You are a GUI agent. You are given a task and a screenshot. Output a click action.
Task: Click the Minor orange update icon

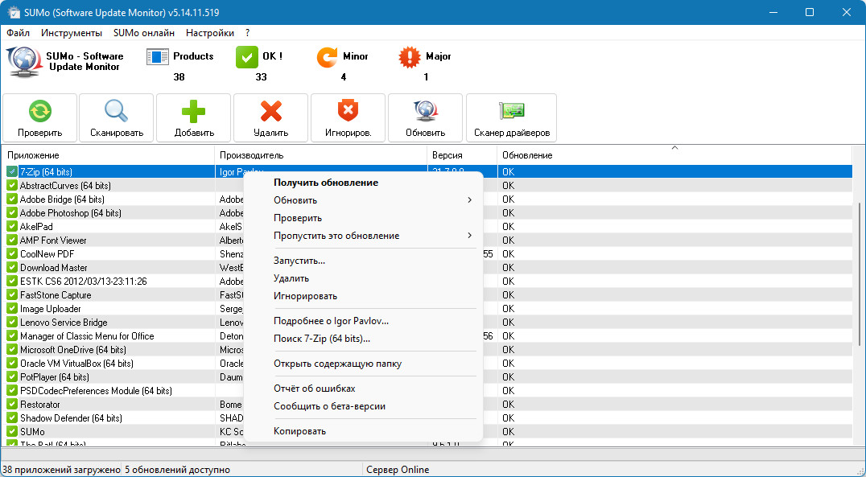328,57
